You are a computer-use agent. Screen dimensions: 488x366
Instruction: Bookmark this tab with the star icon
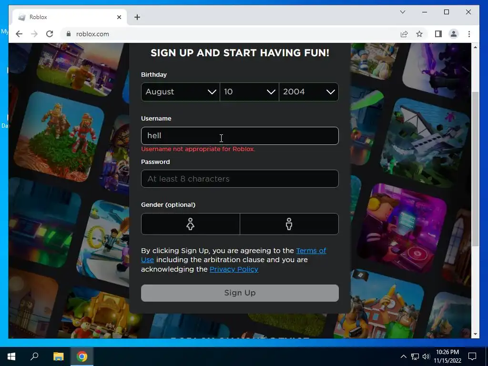(419, 34)
